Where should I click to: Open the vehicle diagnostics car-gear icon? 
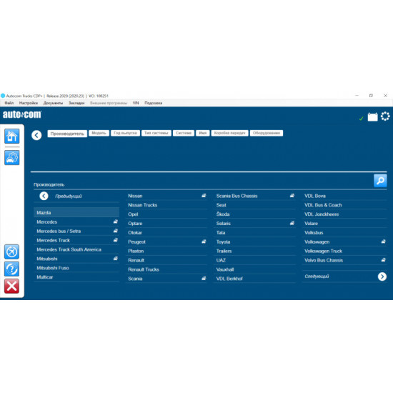[11, 158]
